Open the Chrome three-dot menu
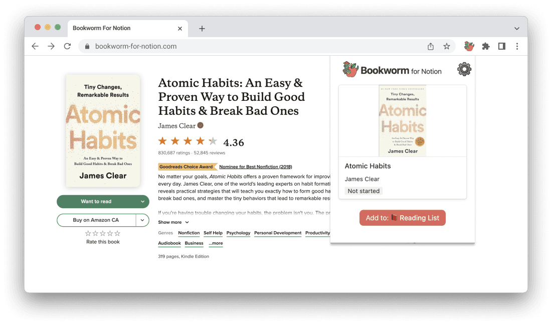Screen dimensions: 552x325 (x=517, y=46)
